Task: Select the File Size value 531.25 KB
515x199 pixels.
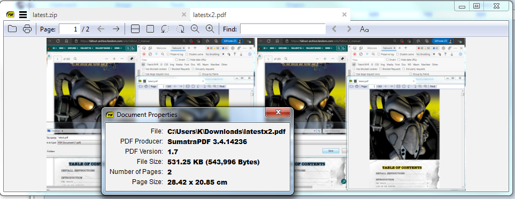Action: tap(213, 162)
